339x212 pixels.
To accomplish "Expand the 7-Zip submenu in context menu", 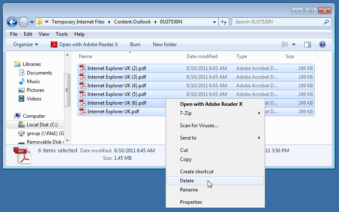I will [216, 113].
